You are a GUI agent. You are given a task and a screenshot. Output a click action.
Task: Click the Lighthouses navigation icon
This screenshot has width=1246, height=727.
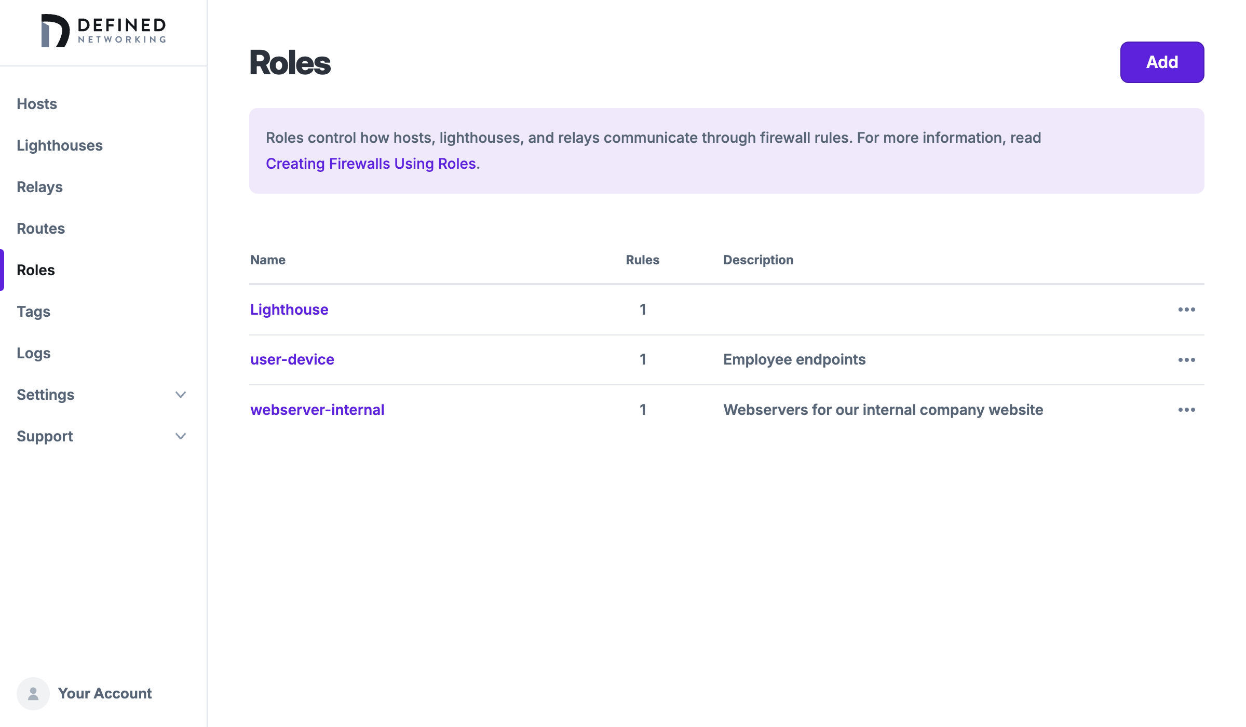click(x=60, y=144)
